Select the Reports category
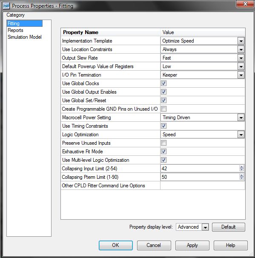Screen dimensions: 255x258 [x=15, y=30]
